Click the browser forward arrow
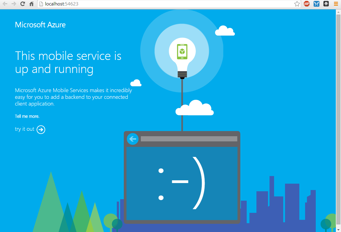This screenshot has height=232, width=341. pyautogui.click(x=14, y=4)
